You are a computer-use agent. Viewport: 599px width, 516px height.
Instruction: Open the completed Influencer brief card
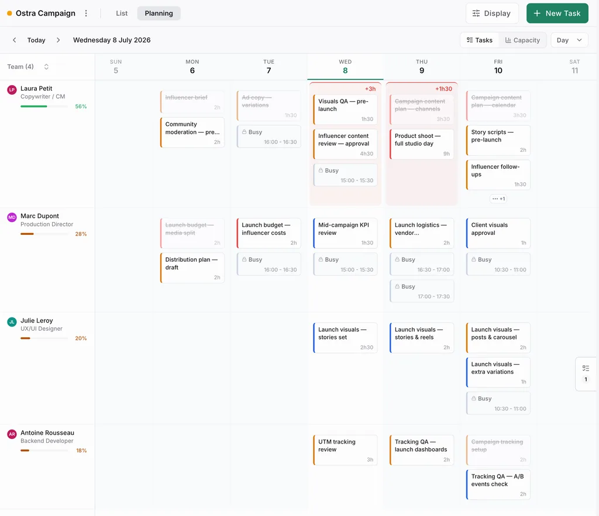click(192, 102)
